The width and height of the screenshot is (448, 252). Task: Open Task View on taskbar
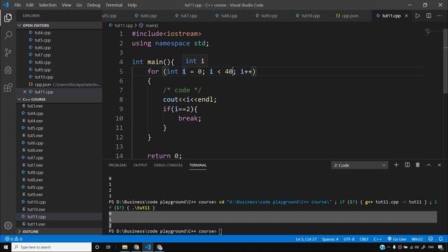[108, 247]
